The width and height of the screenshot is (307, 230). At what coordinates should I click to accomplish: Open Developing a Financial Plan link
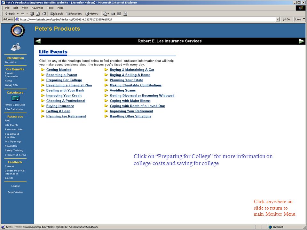click(69, 85)
